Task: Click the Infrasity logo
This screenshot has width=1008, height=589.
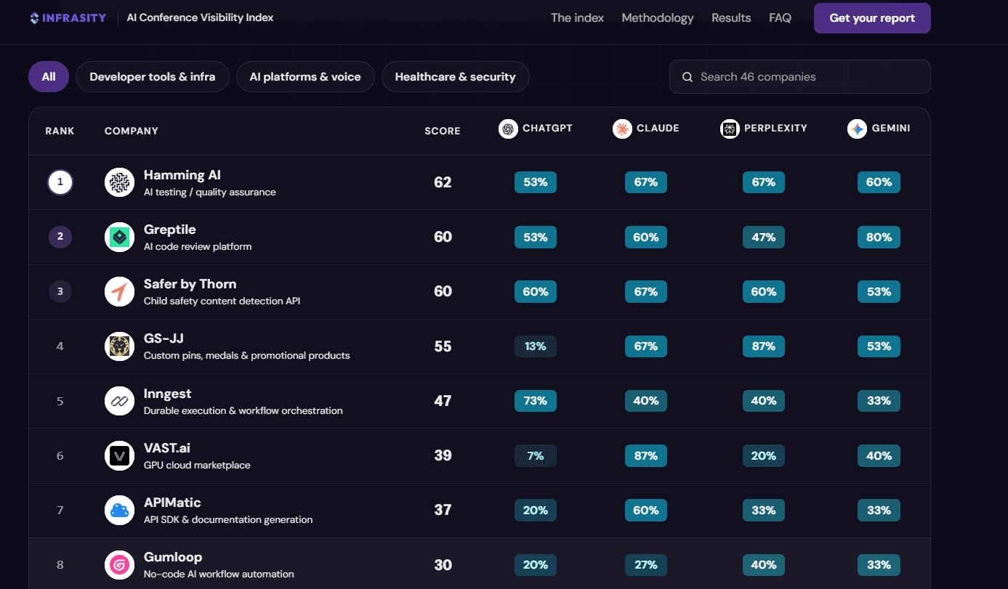Action: [68, 17]
